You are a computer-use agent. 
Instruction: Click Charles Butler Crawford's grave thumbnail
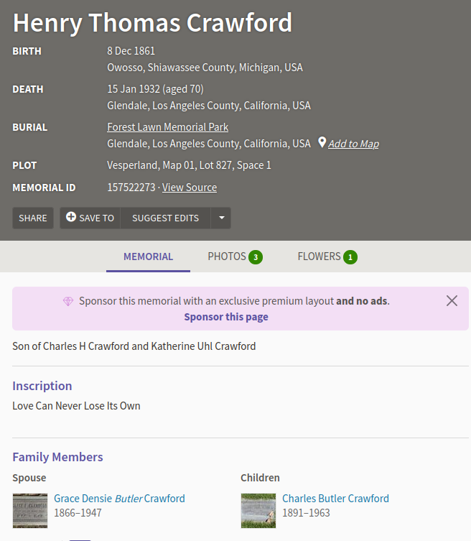click(258, 510)
